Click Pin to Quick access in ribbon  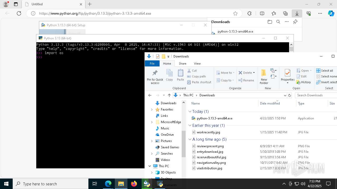coord(155,77)
